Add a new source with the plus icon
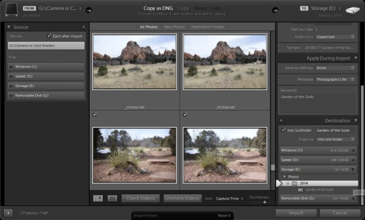The width and height of the screenshot is (365, 220). 84,27
